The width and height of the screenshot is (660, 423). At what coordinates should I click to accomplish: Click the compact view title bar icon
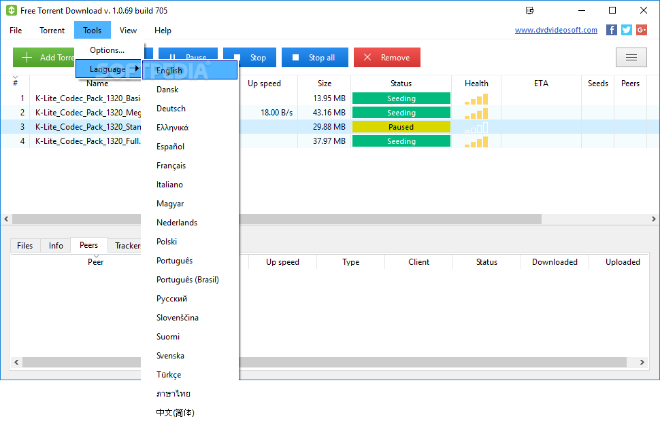(x=529, y=10)
